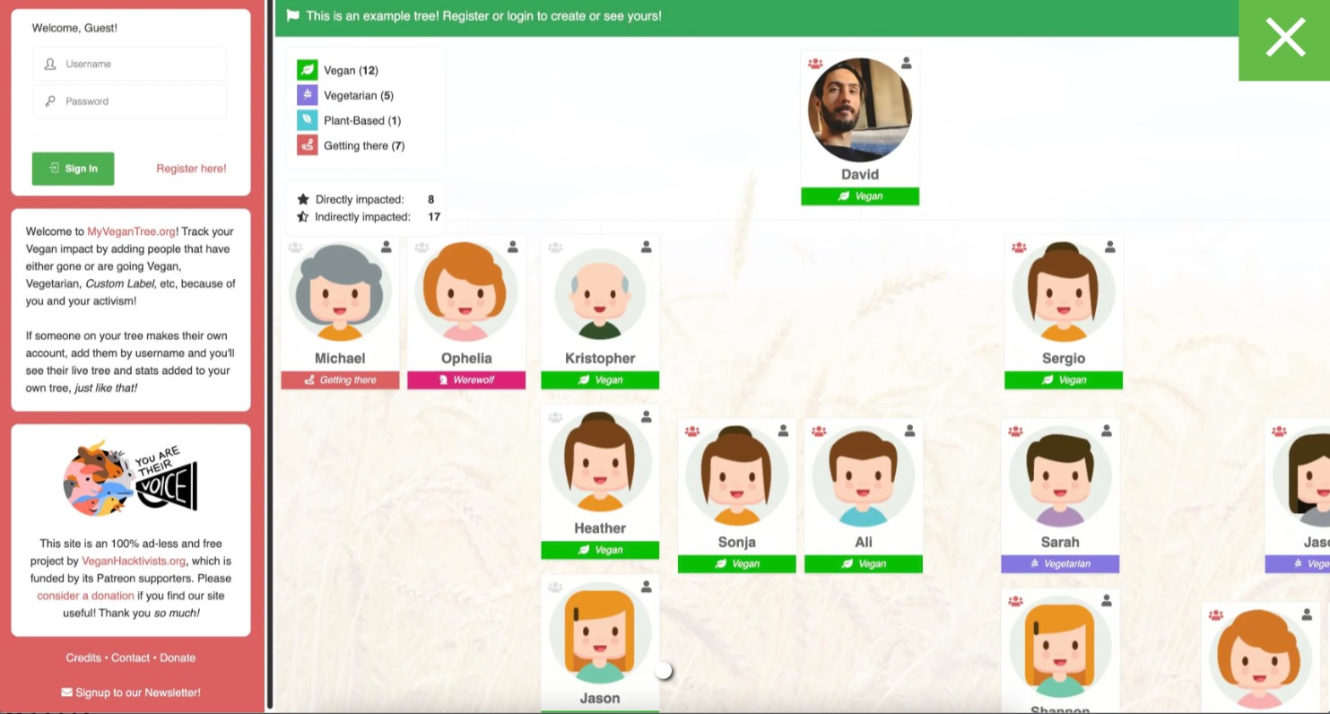Click the person icon on Heather's card

(x=647, y=417)
